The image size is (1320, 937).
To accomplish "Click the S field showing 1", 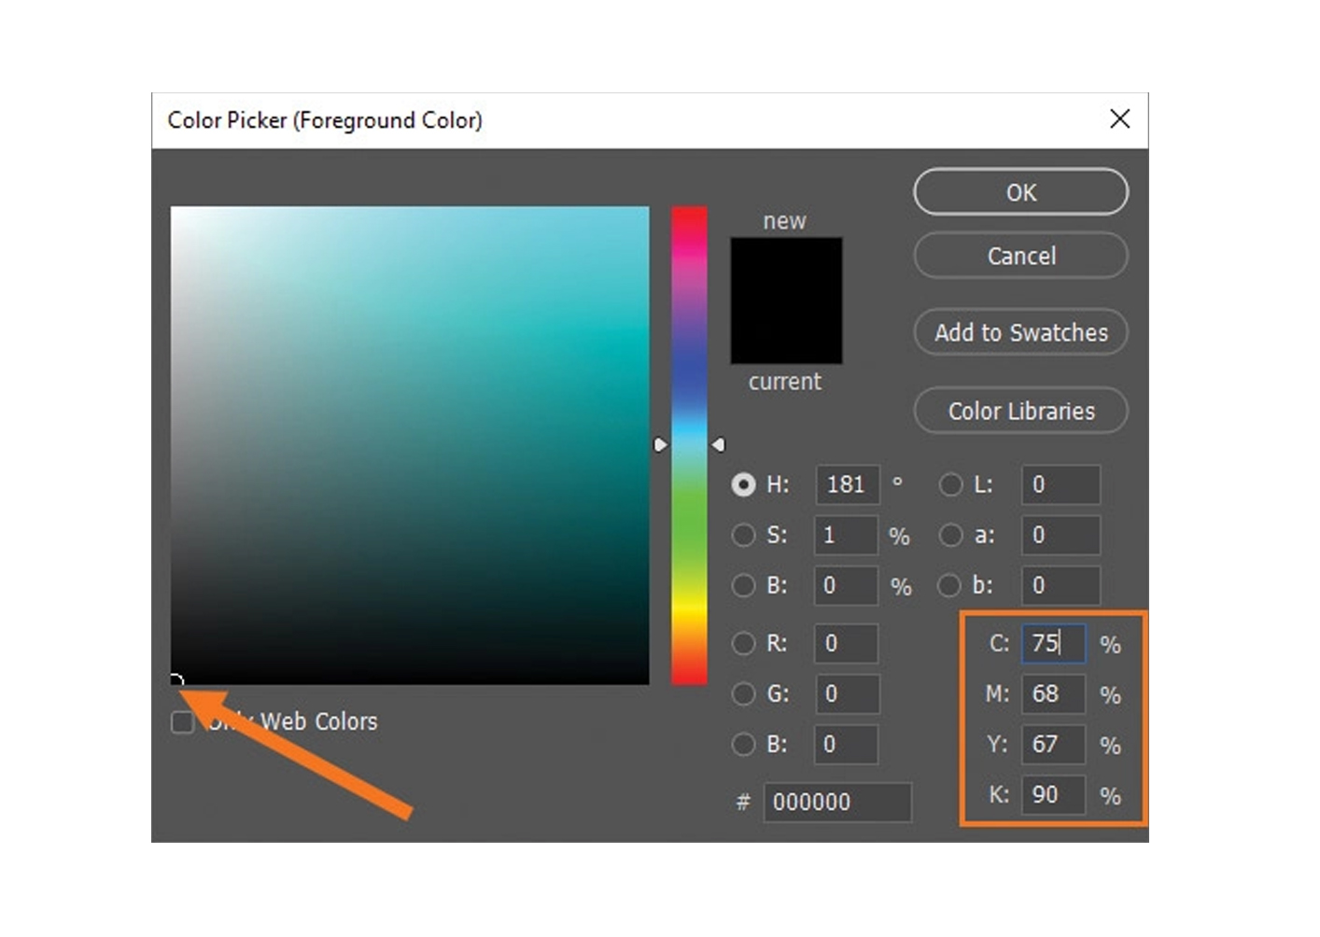I will (x=846, y=535).
